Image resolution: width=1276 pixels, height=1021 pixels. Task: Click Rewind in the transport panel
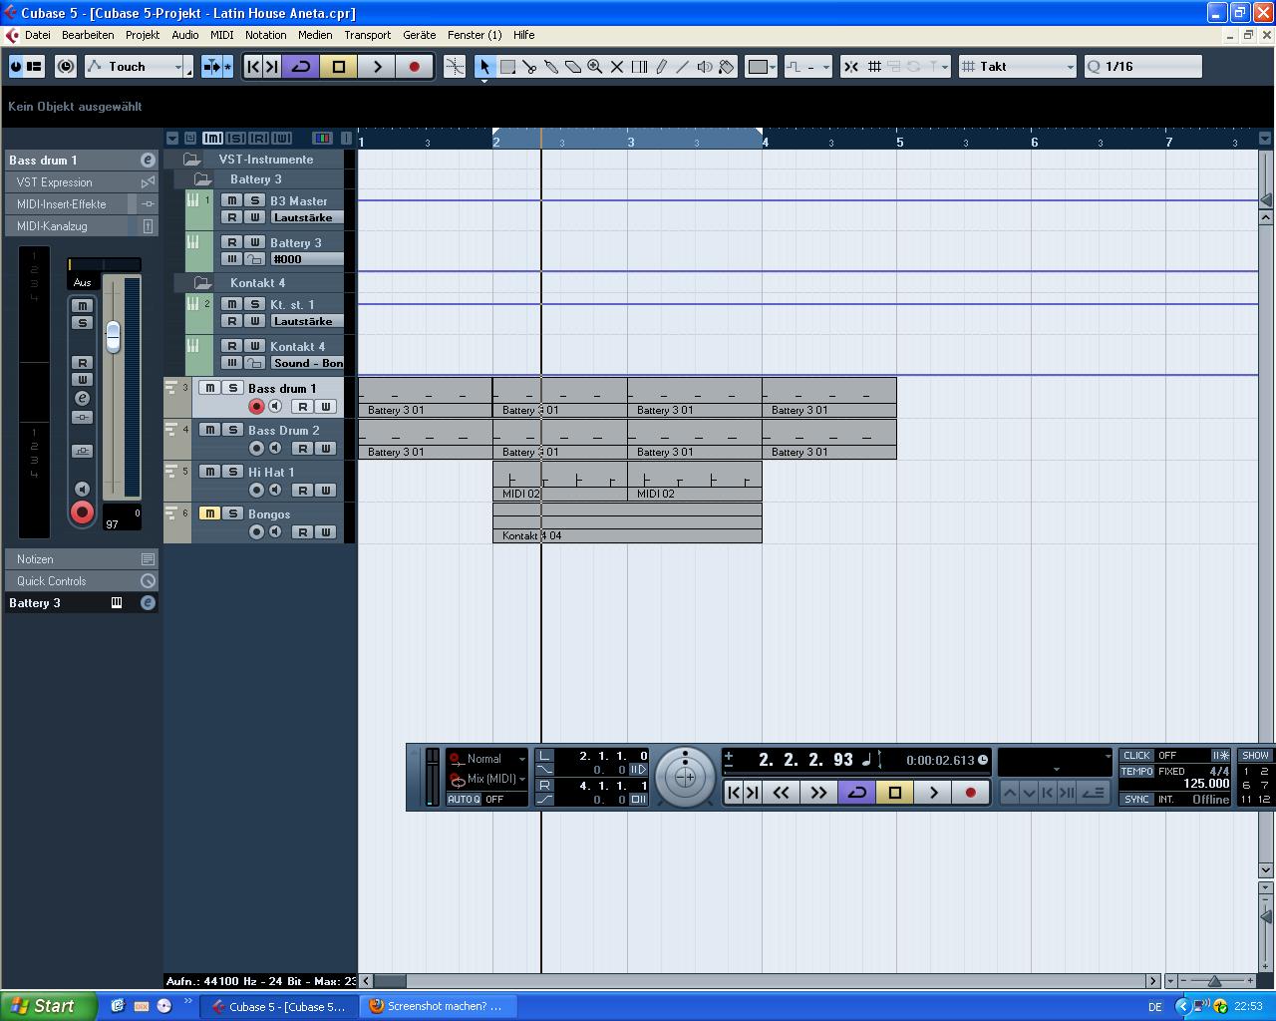pyautogui.click(x=782, y=793)
